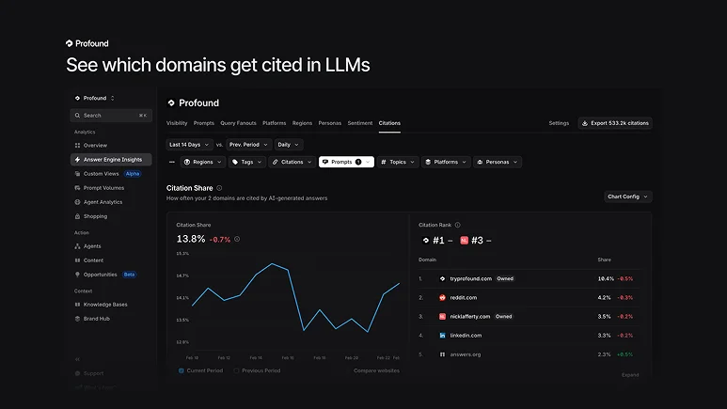Click the Answer Engine Insights lightning icon
This screenshot has width=727, height=409.
(x=77, y=160)
